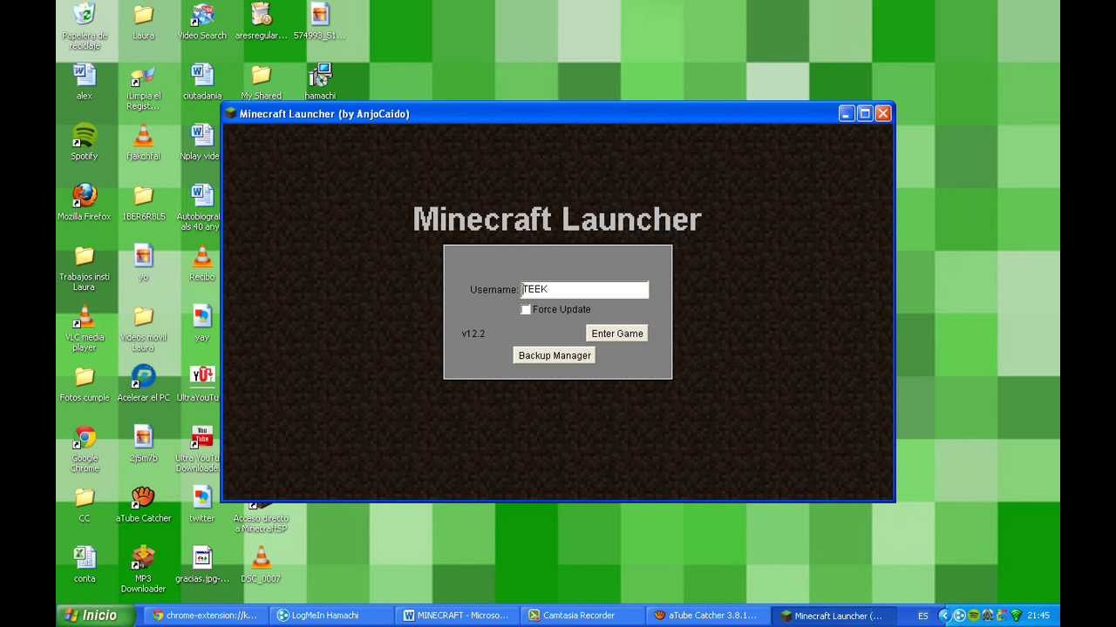Open the Trabajos insti Laura folder
The height and width of the screenshot is (627, 1116).
pyautogui.click(x=85, y=268)
